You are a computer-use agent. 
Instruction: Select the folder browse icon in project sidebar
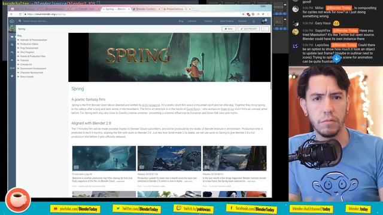pos(12,36)
